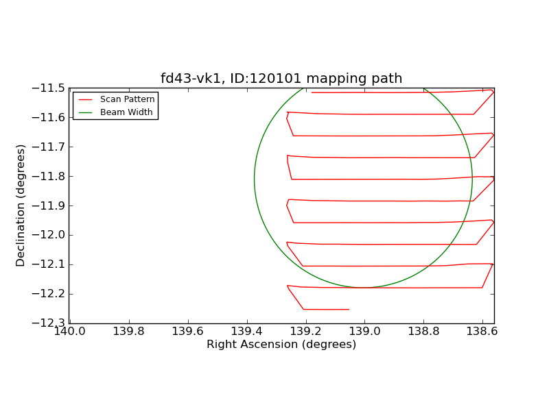Click the y-axis tick label −12.3
The image size is (549, 411).
tap(48, 323)
